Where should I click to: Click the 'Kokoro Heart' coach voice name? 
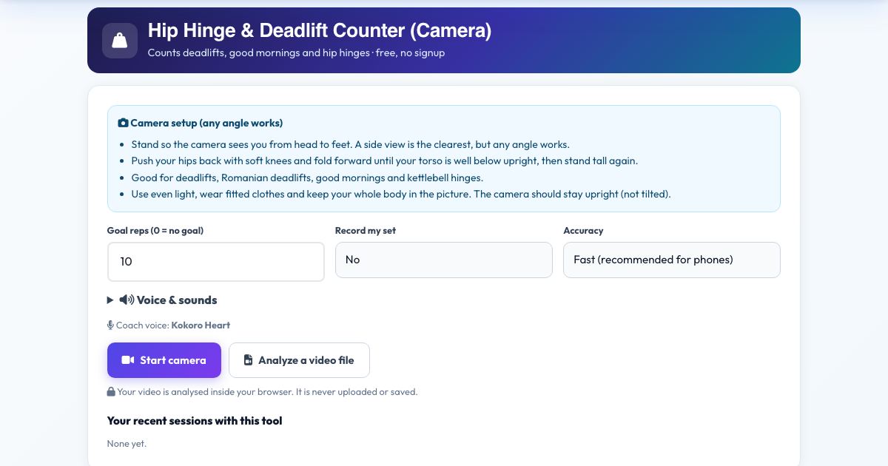click(x=201, y=325)
